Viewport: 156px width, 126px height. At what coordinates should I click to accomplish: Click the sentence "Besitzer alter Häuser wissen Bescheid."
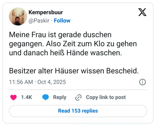pos(74,71)
